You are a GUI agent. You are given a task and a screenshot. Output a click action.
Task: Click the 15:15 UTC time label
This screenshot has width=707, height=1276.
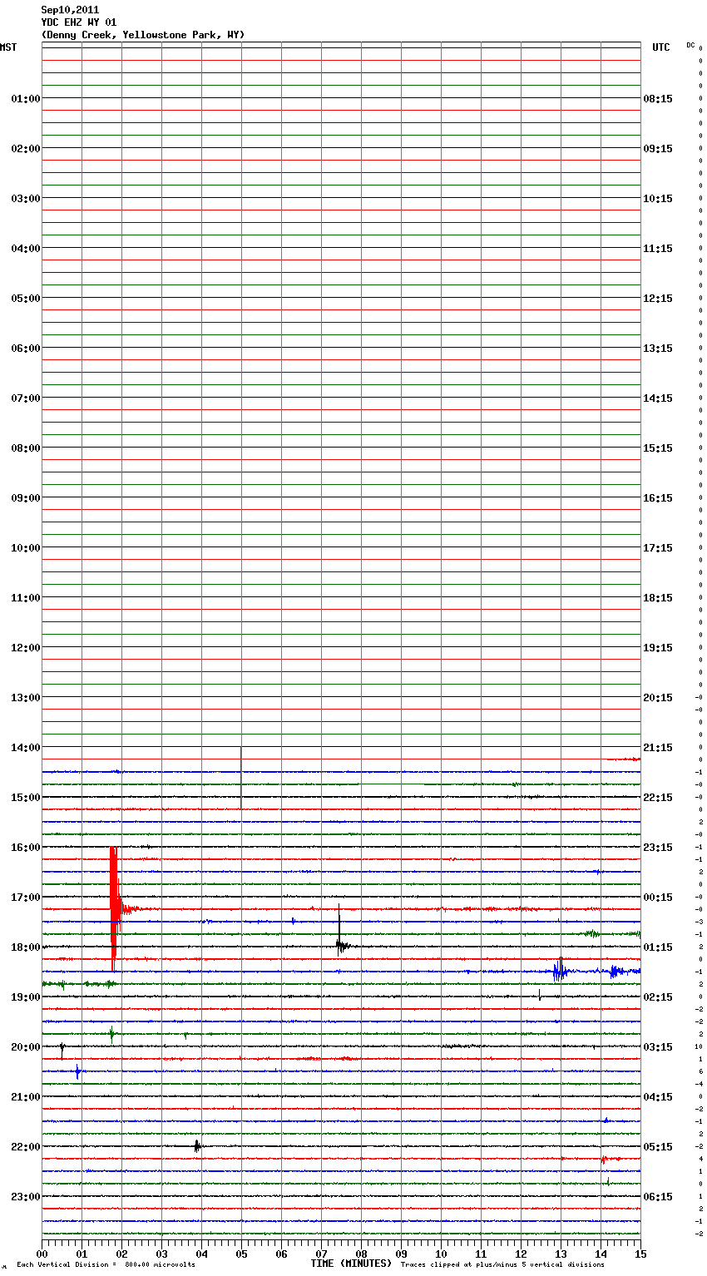(x=658, y=448)
